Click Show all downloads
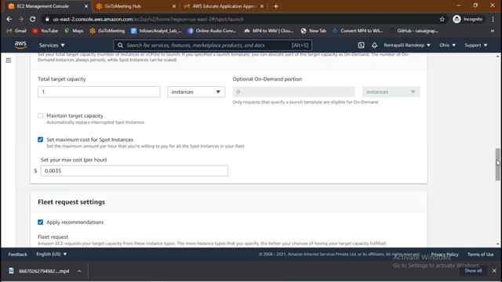Viewport: 502px width, 282px height. pyautogui.click(x=473, y=270)
